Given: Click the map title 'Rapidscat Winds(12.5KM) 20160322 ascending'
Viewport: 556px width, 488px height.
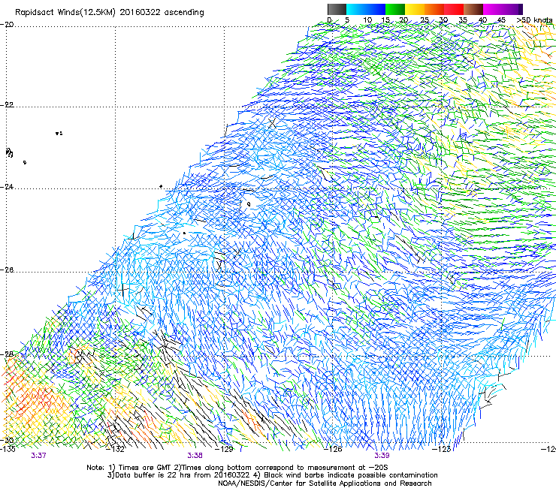Looking at the screenshot, I should (x=110, y=13).
